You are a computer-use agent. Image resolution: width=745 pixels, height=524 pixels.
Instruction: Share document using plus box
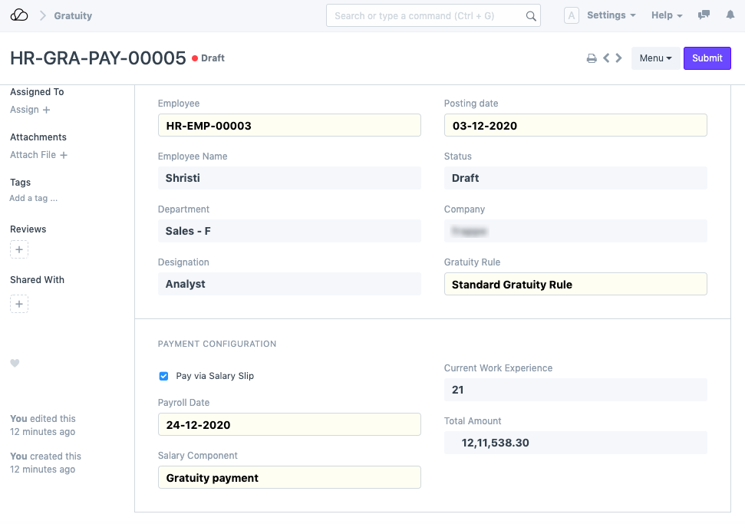[x=19, y=305]
